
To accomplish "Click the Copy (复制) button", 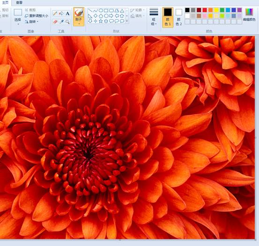I will point(4,16).
